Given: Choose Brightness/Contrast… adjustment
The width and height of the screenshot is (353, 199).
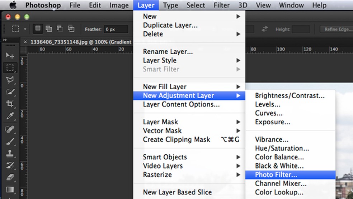Looking at the screenshot, I should pos(291,95).
